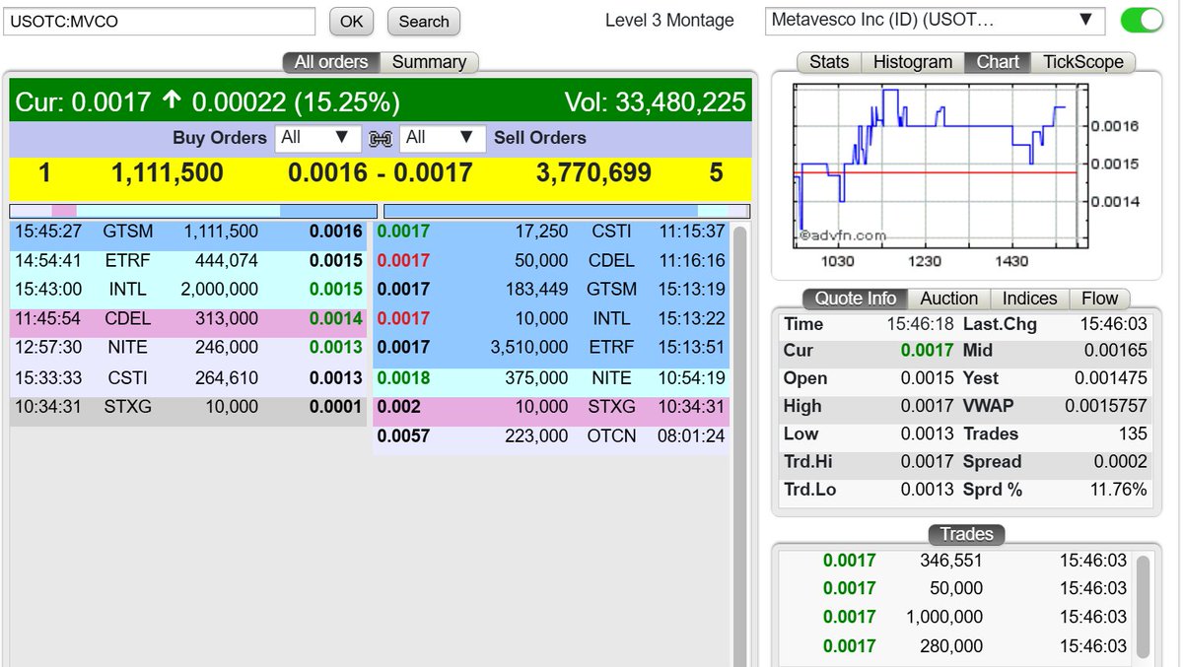Select the Flow tab

coord(1099,299)
